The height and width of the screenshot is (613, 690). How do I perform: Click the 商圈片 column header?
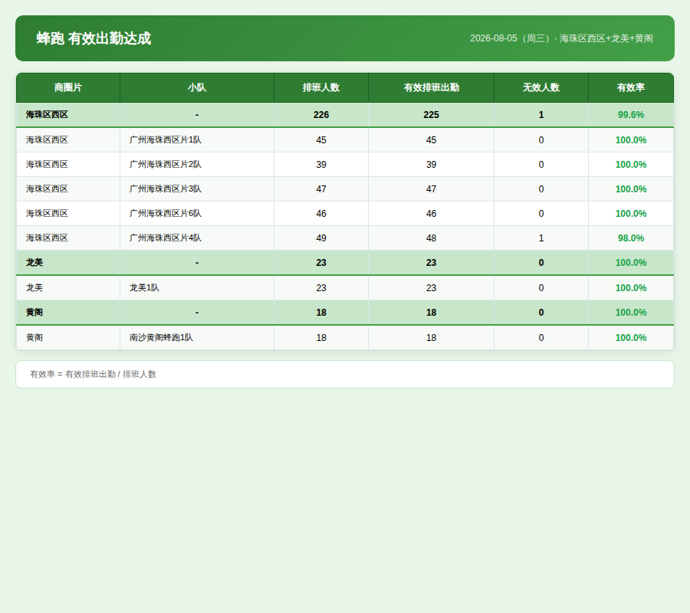coord(68,87)
